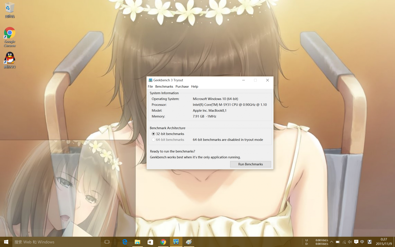The image size is (395, 247).
Task: Open the Benchmarks menu
Action: pos(164,86)
